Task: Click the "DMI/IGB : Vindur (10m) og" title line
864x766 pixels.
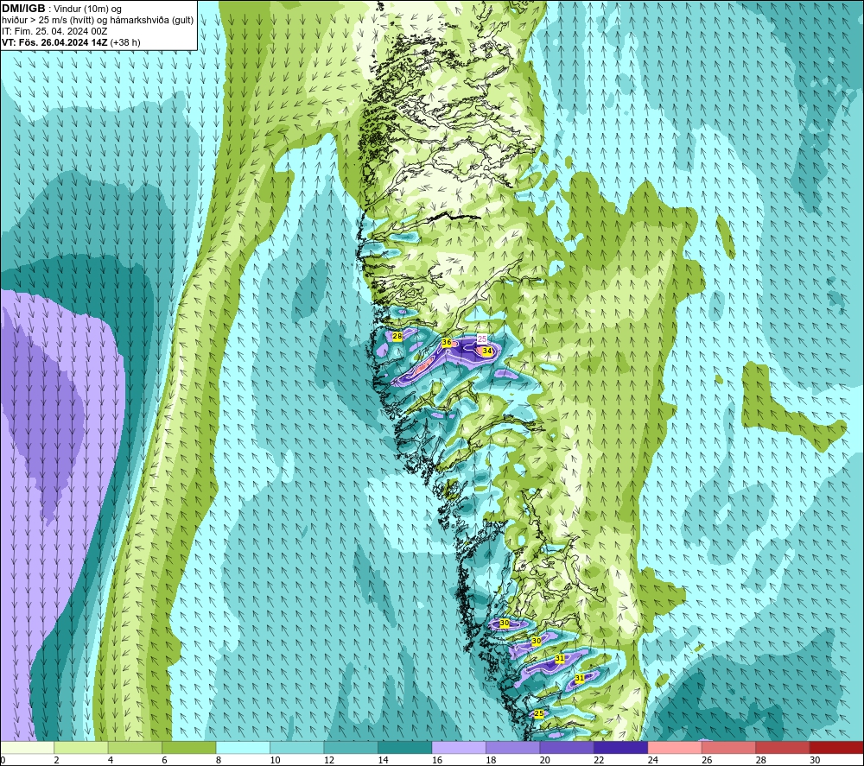Action: [x=61, y=9]
